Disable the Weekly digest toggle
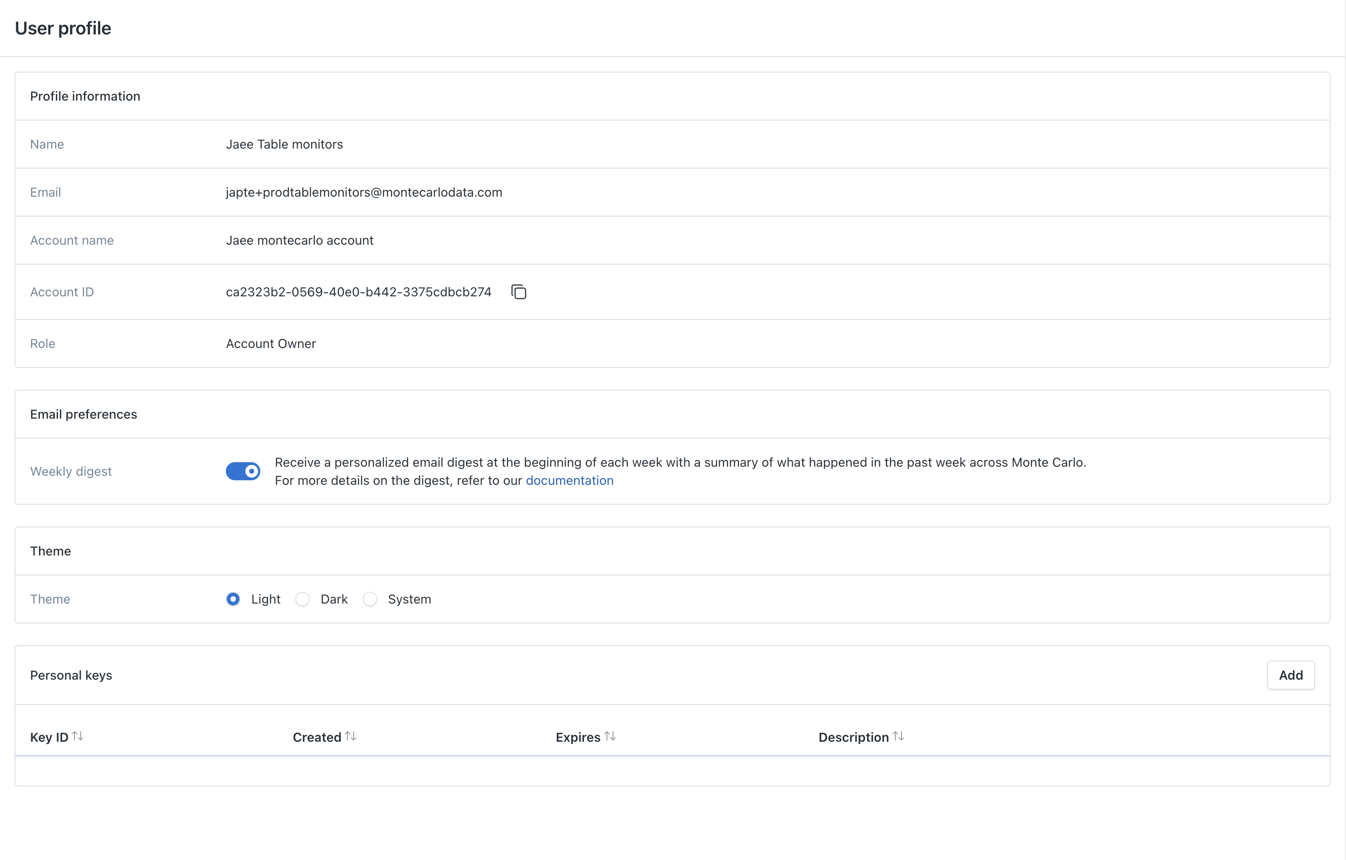The image size is (1346, 860). [243, 471]
